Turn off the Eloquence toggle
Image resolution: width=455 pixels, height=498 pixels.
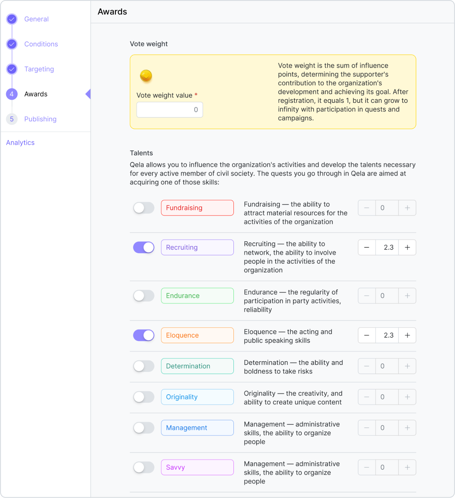144,335
